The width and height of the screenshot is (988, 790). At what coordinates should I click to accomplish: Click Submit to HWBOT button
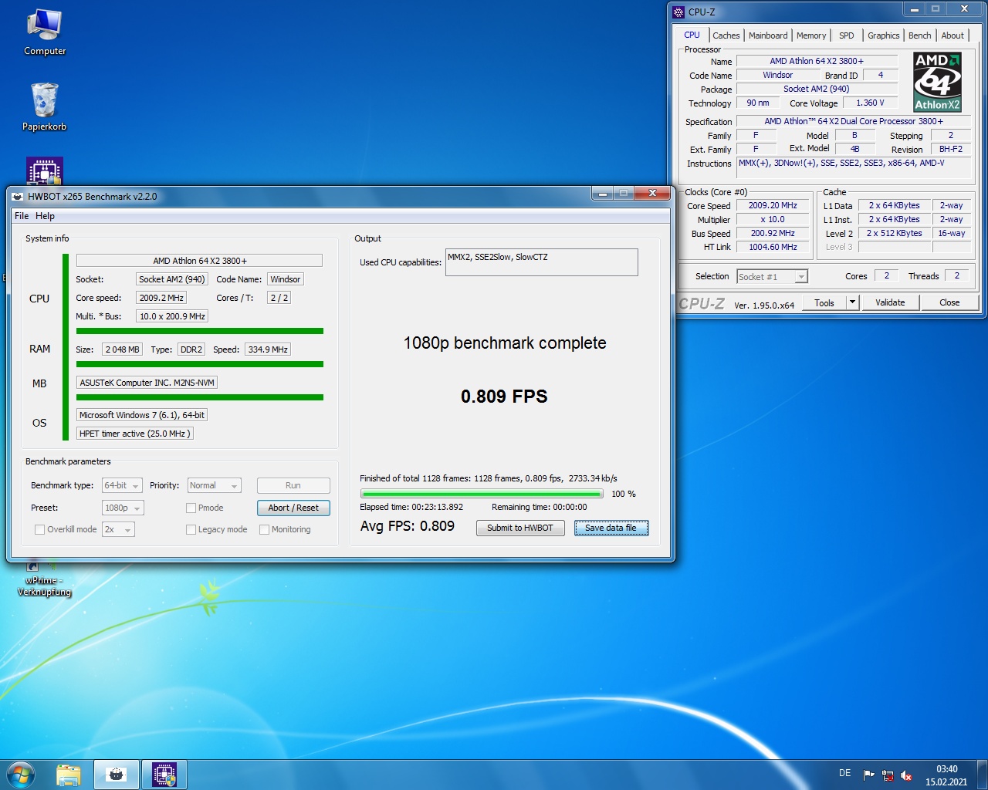tap(520, 528)
